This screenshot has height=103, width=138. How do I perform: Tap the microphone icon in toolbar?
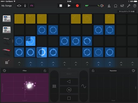pyautogui.click(x=25, y=6)
